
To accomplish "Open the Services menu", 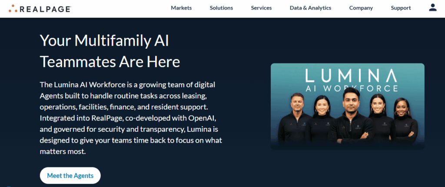I will pyautogui.click(x=261, y=8).
